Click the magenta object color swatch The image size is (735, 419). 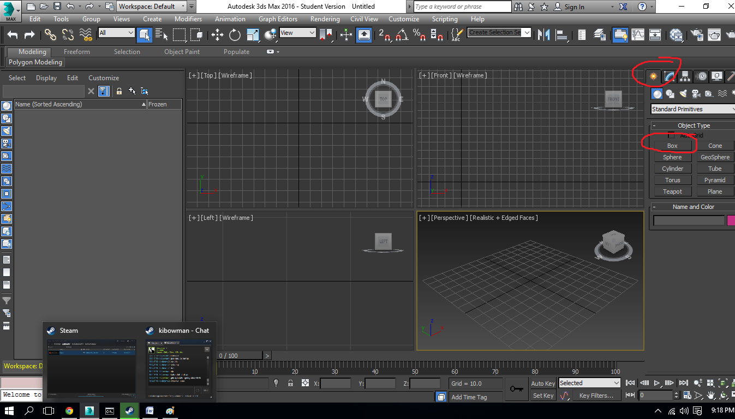coord(731,220)
